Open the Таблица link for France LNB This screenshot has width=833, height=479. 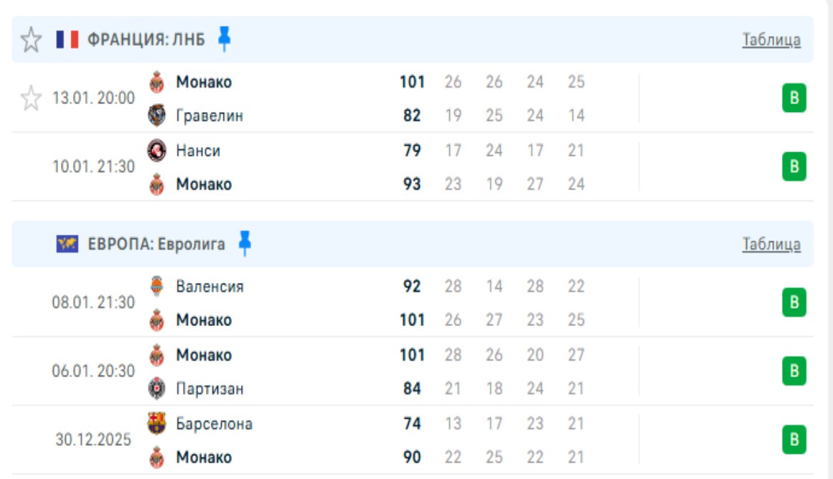pyautogui.click(x=771, y=40)
